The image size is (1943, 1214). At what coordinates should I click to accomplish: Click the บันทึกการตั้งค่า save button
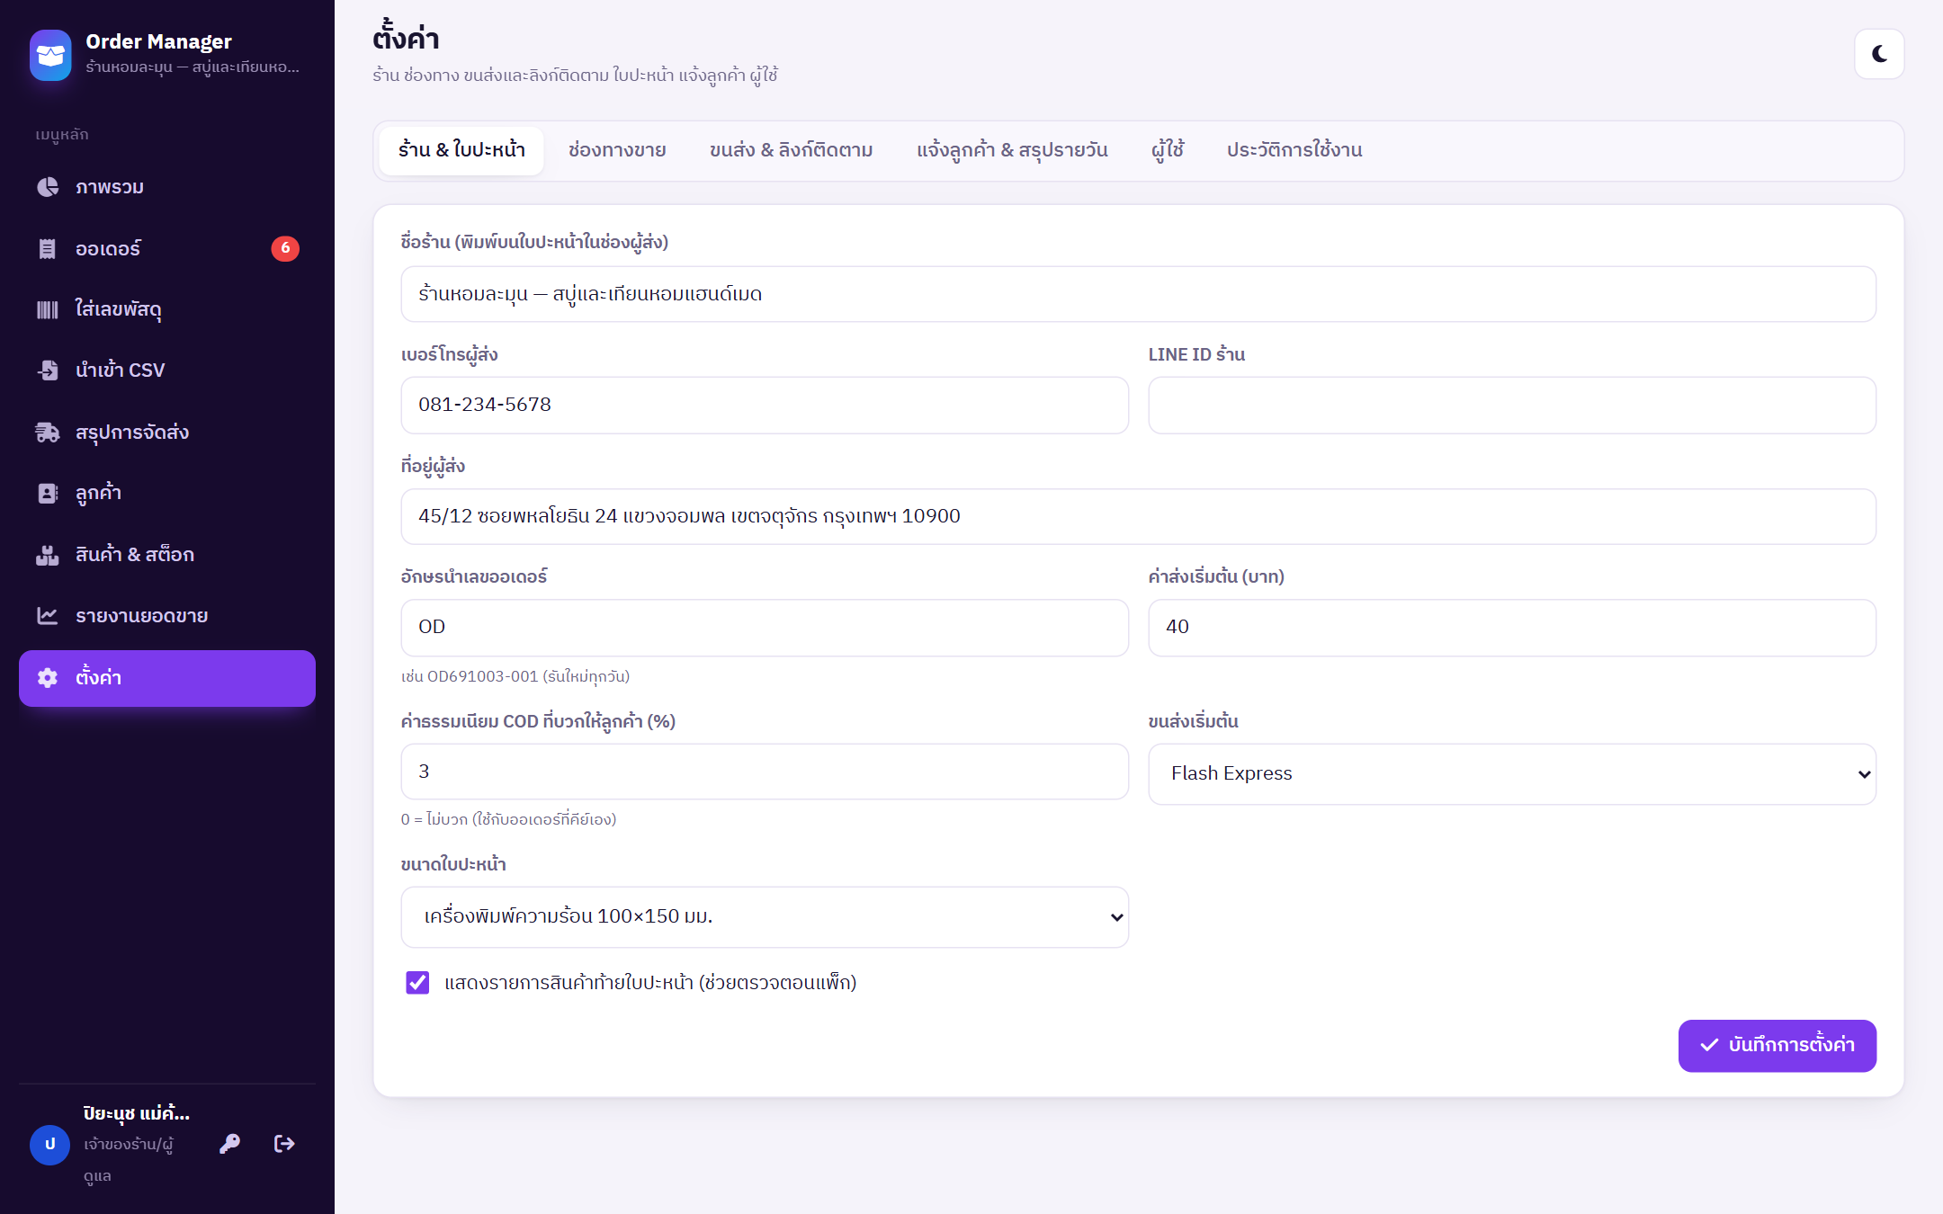pyautogui.click(x=1777, y=1045)
